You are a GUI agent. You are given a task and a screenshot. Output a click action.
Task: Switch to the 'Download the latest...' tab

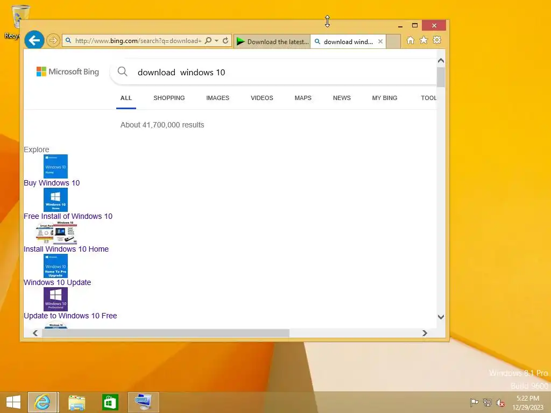[272, 41]
